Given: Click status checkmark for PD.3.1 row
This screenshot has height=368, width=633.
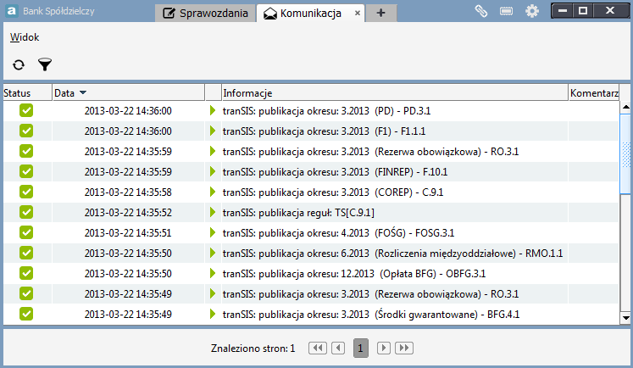Looking at the screenshot, I should [x=26, y=110].
